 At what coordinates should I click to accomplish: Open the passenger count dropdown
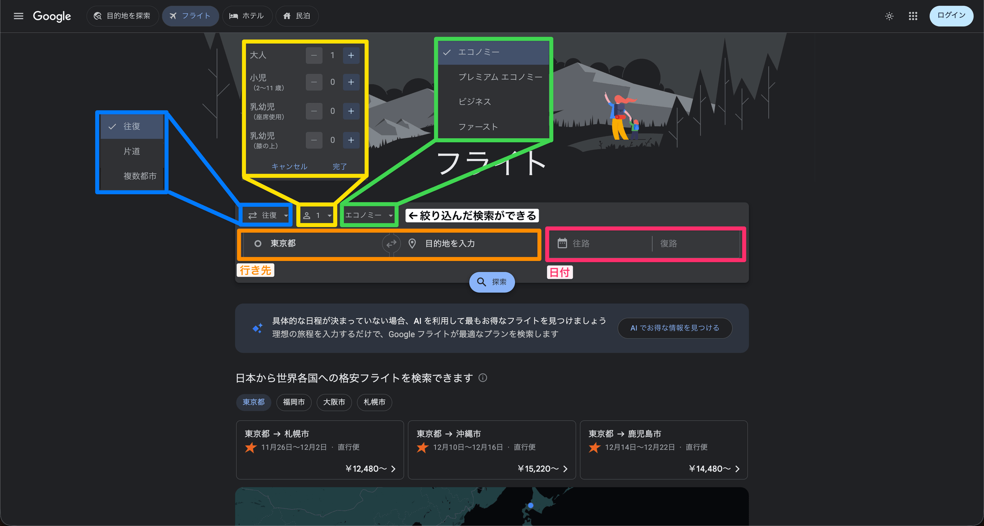[x=317, y=215]
